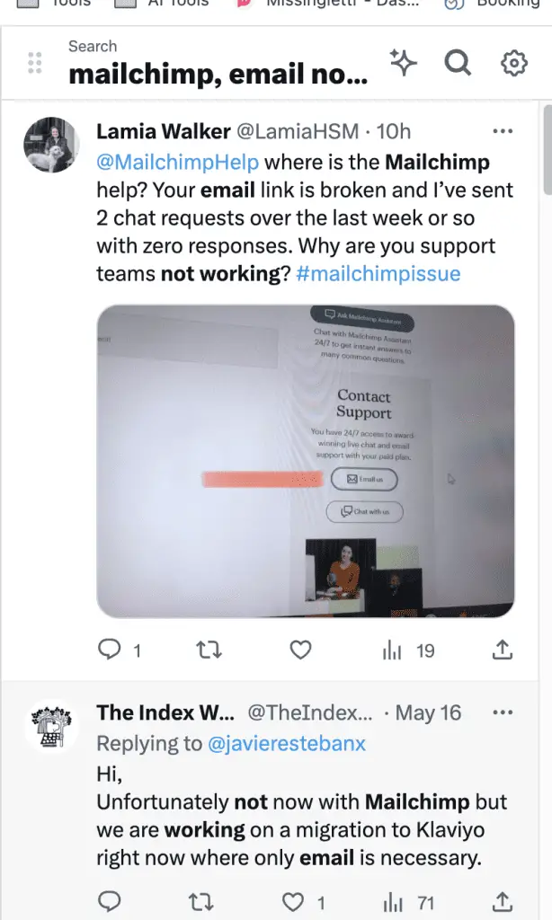Reply to The Index tweet
Screen dimensions: 552x920
click(109, 901)
